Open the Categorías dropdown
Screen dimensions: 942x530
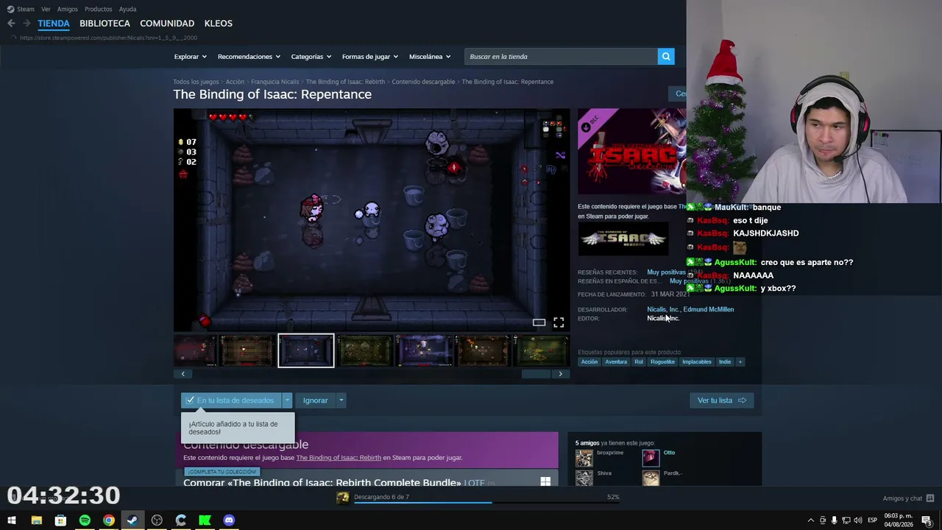pyautogui.click(x=311, y=57)
